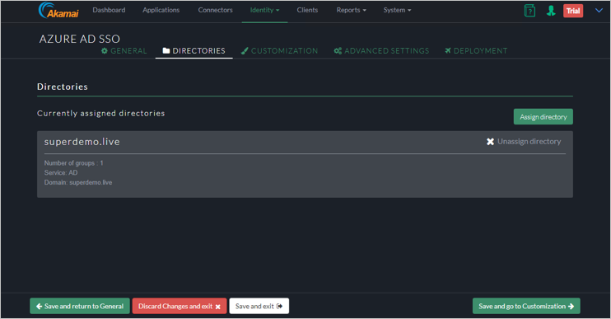
Task: Click the Save and exit button
Action: pos(259,306)
